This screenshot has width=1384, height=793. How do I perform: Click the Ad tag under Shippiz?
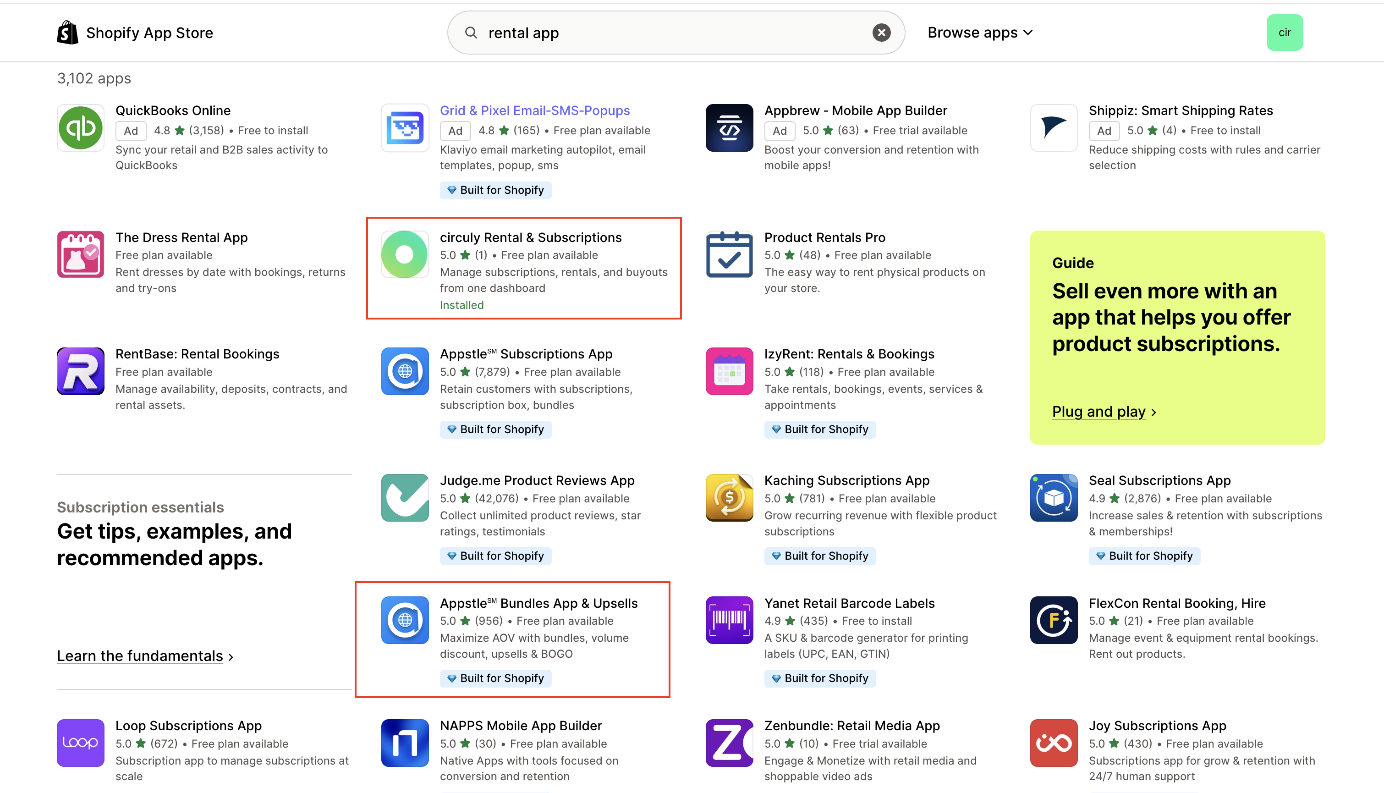1104,131
